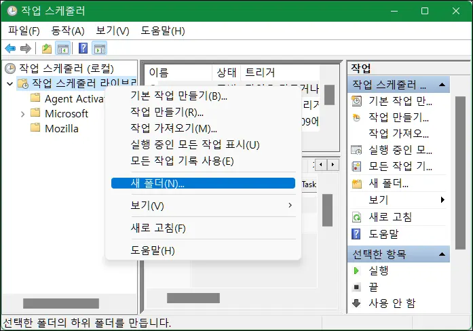Open the 파일(F) menu
Viewport: 473px width, 331px height.
point(24,31)
